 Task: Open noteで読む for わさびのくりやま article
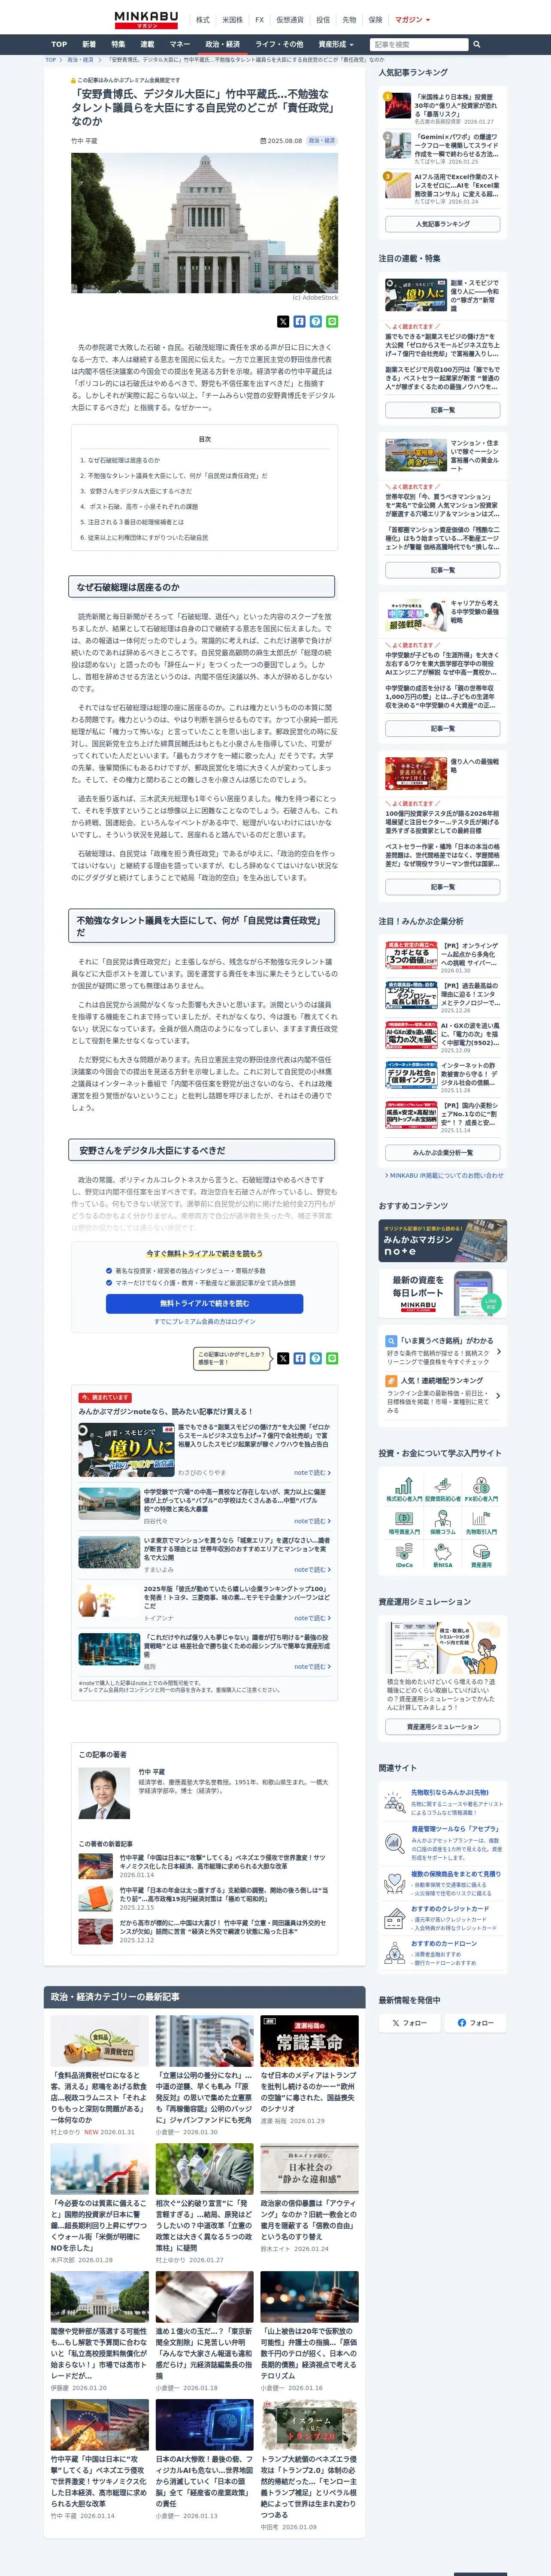312,1472
